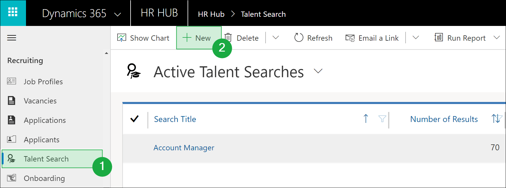This screenshot has height=188, width=506.
Task: Click the Dynamics 365 title
Action: 74,14
